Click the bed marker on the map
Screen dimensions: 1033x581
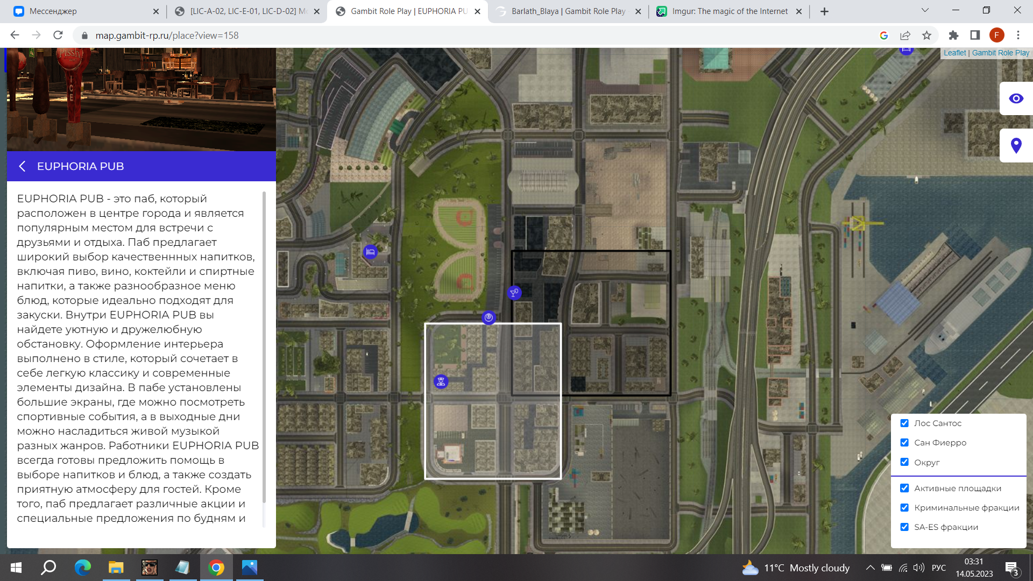pyautogui.click(x=370, y=252)
